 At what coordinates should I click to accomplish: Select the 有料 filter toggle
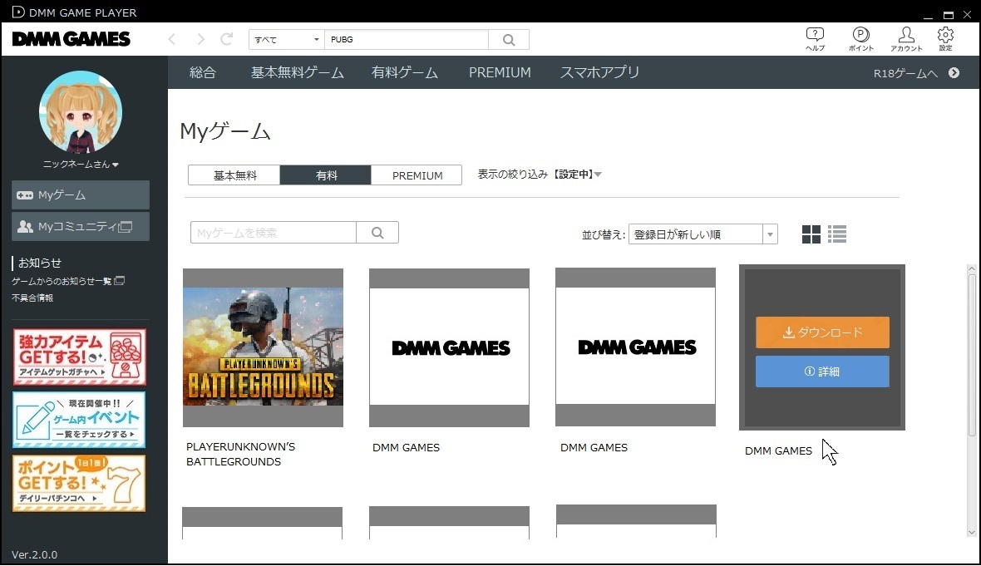325,175
